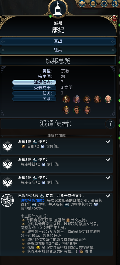120x265 pixels.
Task: Open the 任务 quests tab
Action: click(x=34, y=93)
